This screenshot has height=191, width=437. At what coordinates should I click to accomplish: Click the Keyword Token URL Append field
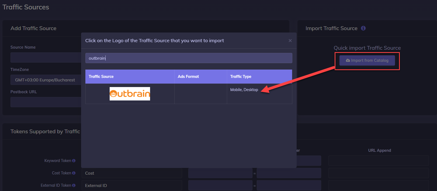pyautogui.click(x=379, y=161)
